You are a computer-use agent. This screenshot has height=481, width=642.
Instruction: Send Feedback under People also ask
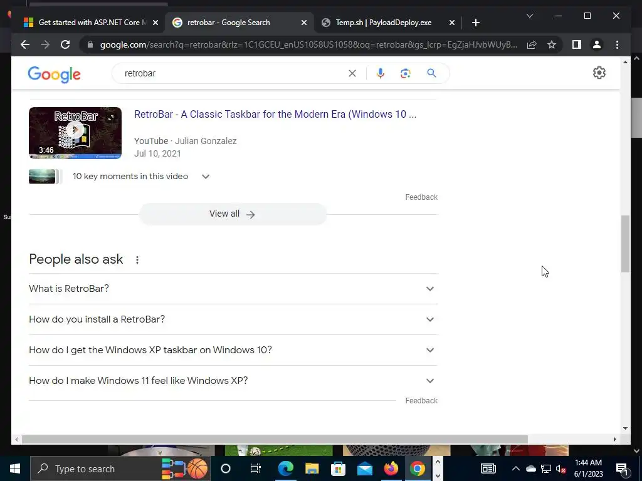(421, 401)
